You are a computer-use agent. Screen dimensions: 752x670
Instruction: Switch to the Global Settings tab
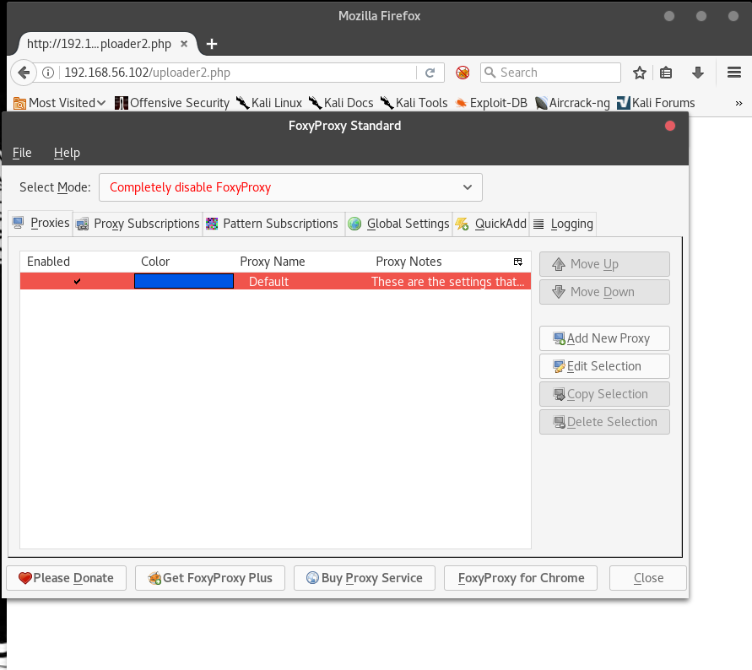(398, 224)
